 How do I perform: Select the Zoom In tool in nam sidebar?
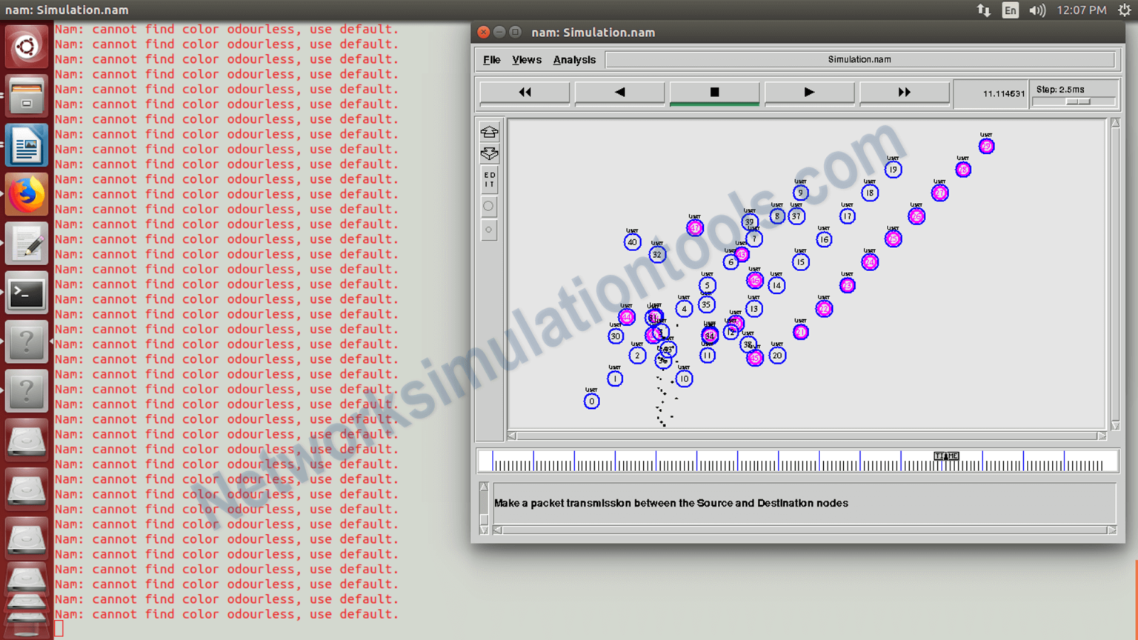click(x=489, y=131)
